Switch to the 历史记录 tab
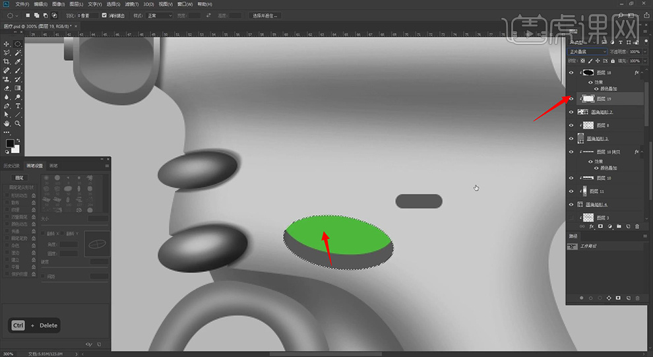 (12, 166)
